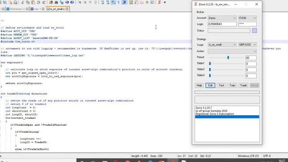The width and height of the screenshot is (288, 162).
Task: Click the Edit button in Zorro
Action: click(210, 85)
